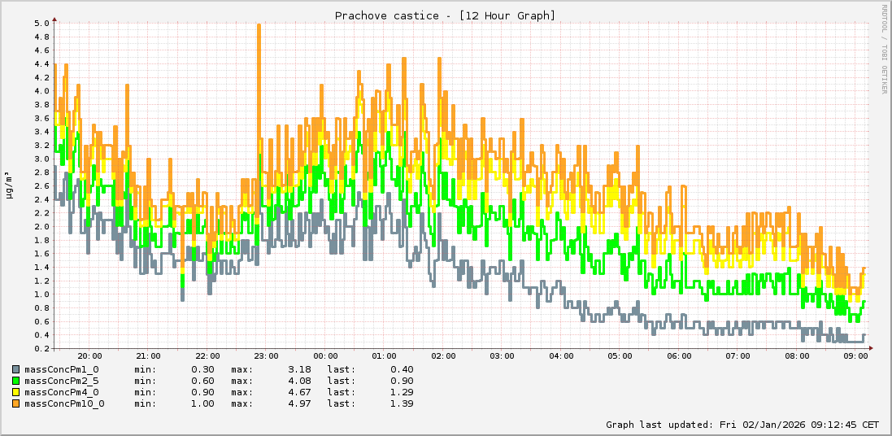Screen dimensions: 892x436
Task: Click the graph title 'Prachove castice'
Action: pos(445,15)
